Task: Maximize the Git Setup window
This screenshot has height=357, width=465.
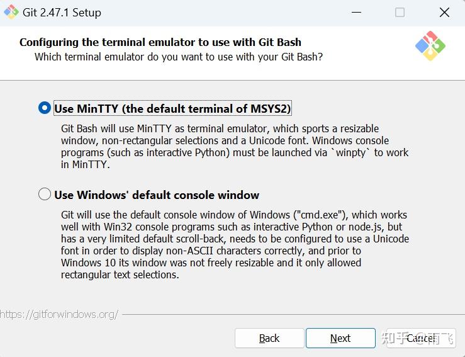Action: [x=400, y=13]
